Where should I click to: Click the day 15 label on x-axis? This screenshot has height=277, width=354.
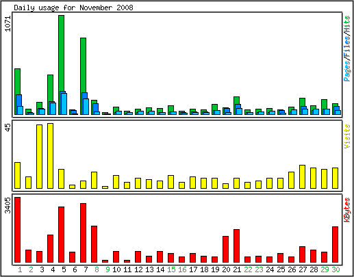171,269
